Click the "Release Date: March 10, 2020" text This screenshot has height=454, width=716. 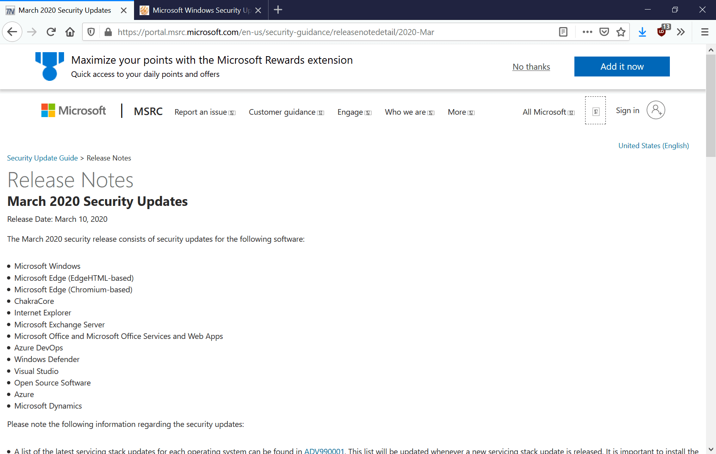point(57,219)
